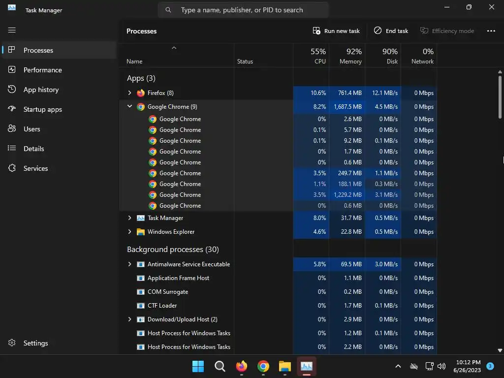Switch to Chrome from the taskbar

[263, 366]
